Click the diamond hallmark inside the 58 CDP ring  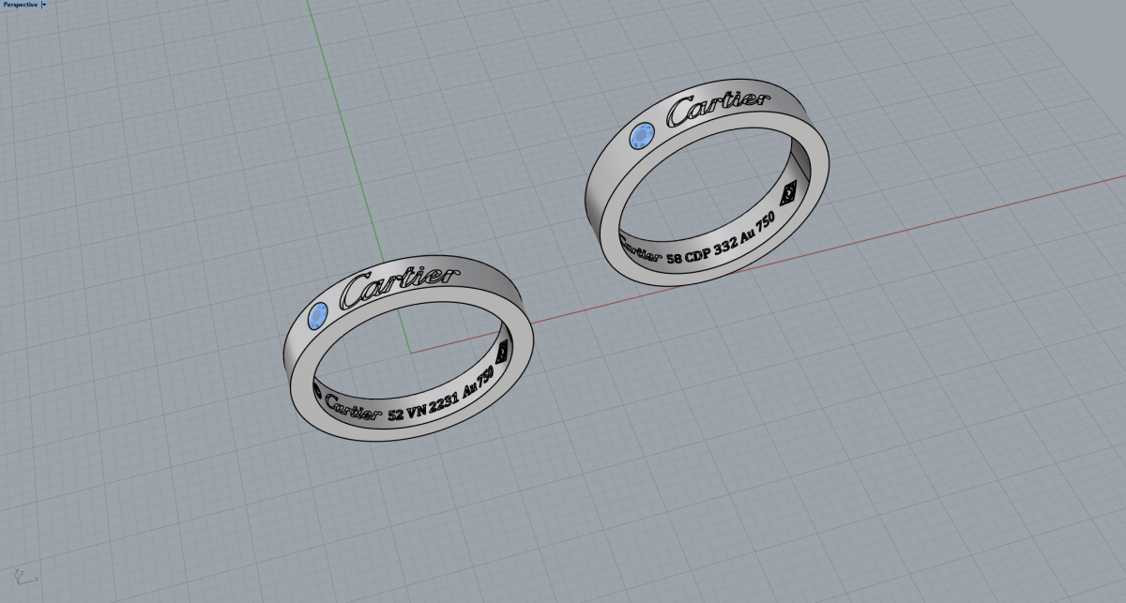(x=789, y=193)
